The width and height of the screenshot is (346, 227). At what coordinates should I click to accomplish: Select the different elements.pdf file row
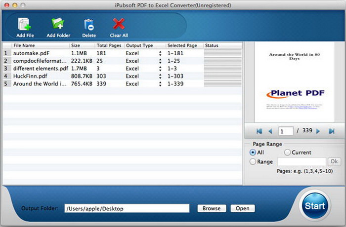tap(122, 69)
